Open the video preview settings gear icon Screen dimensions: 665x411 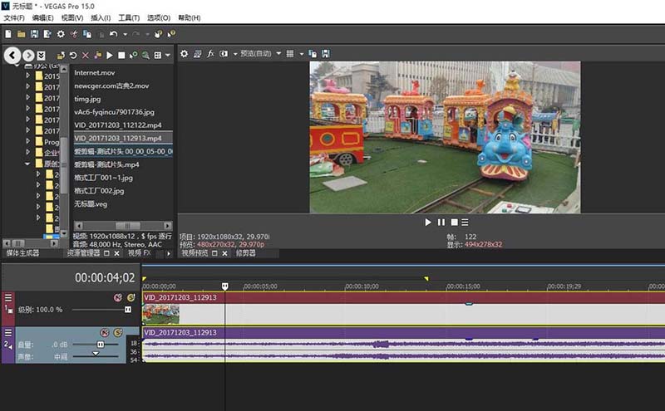click(x=185, y=53)
